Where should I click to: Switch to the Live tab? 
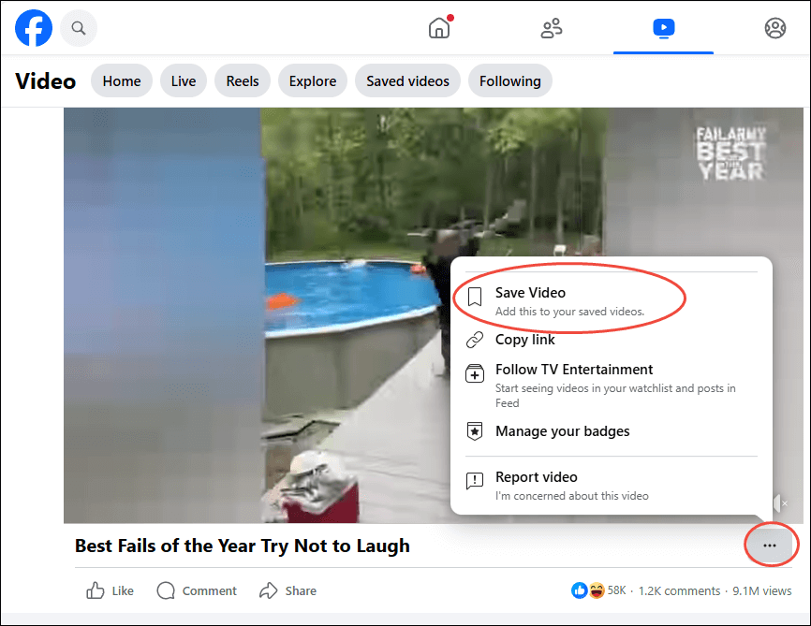(184, 81)
